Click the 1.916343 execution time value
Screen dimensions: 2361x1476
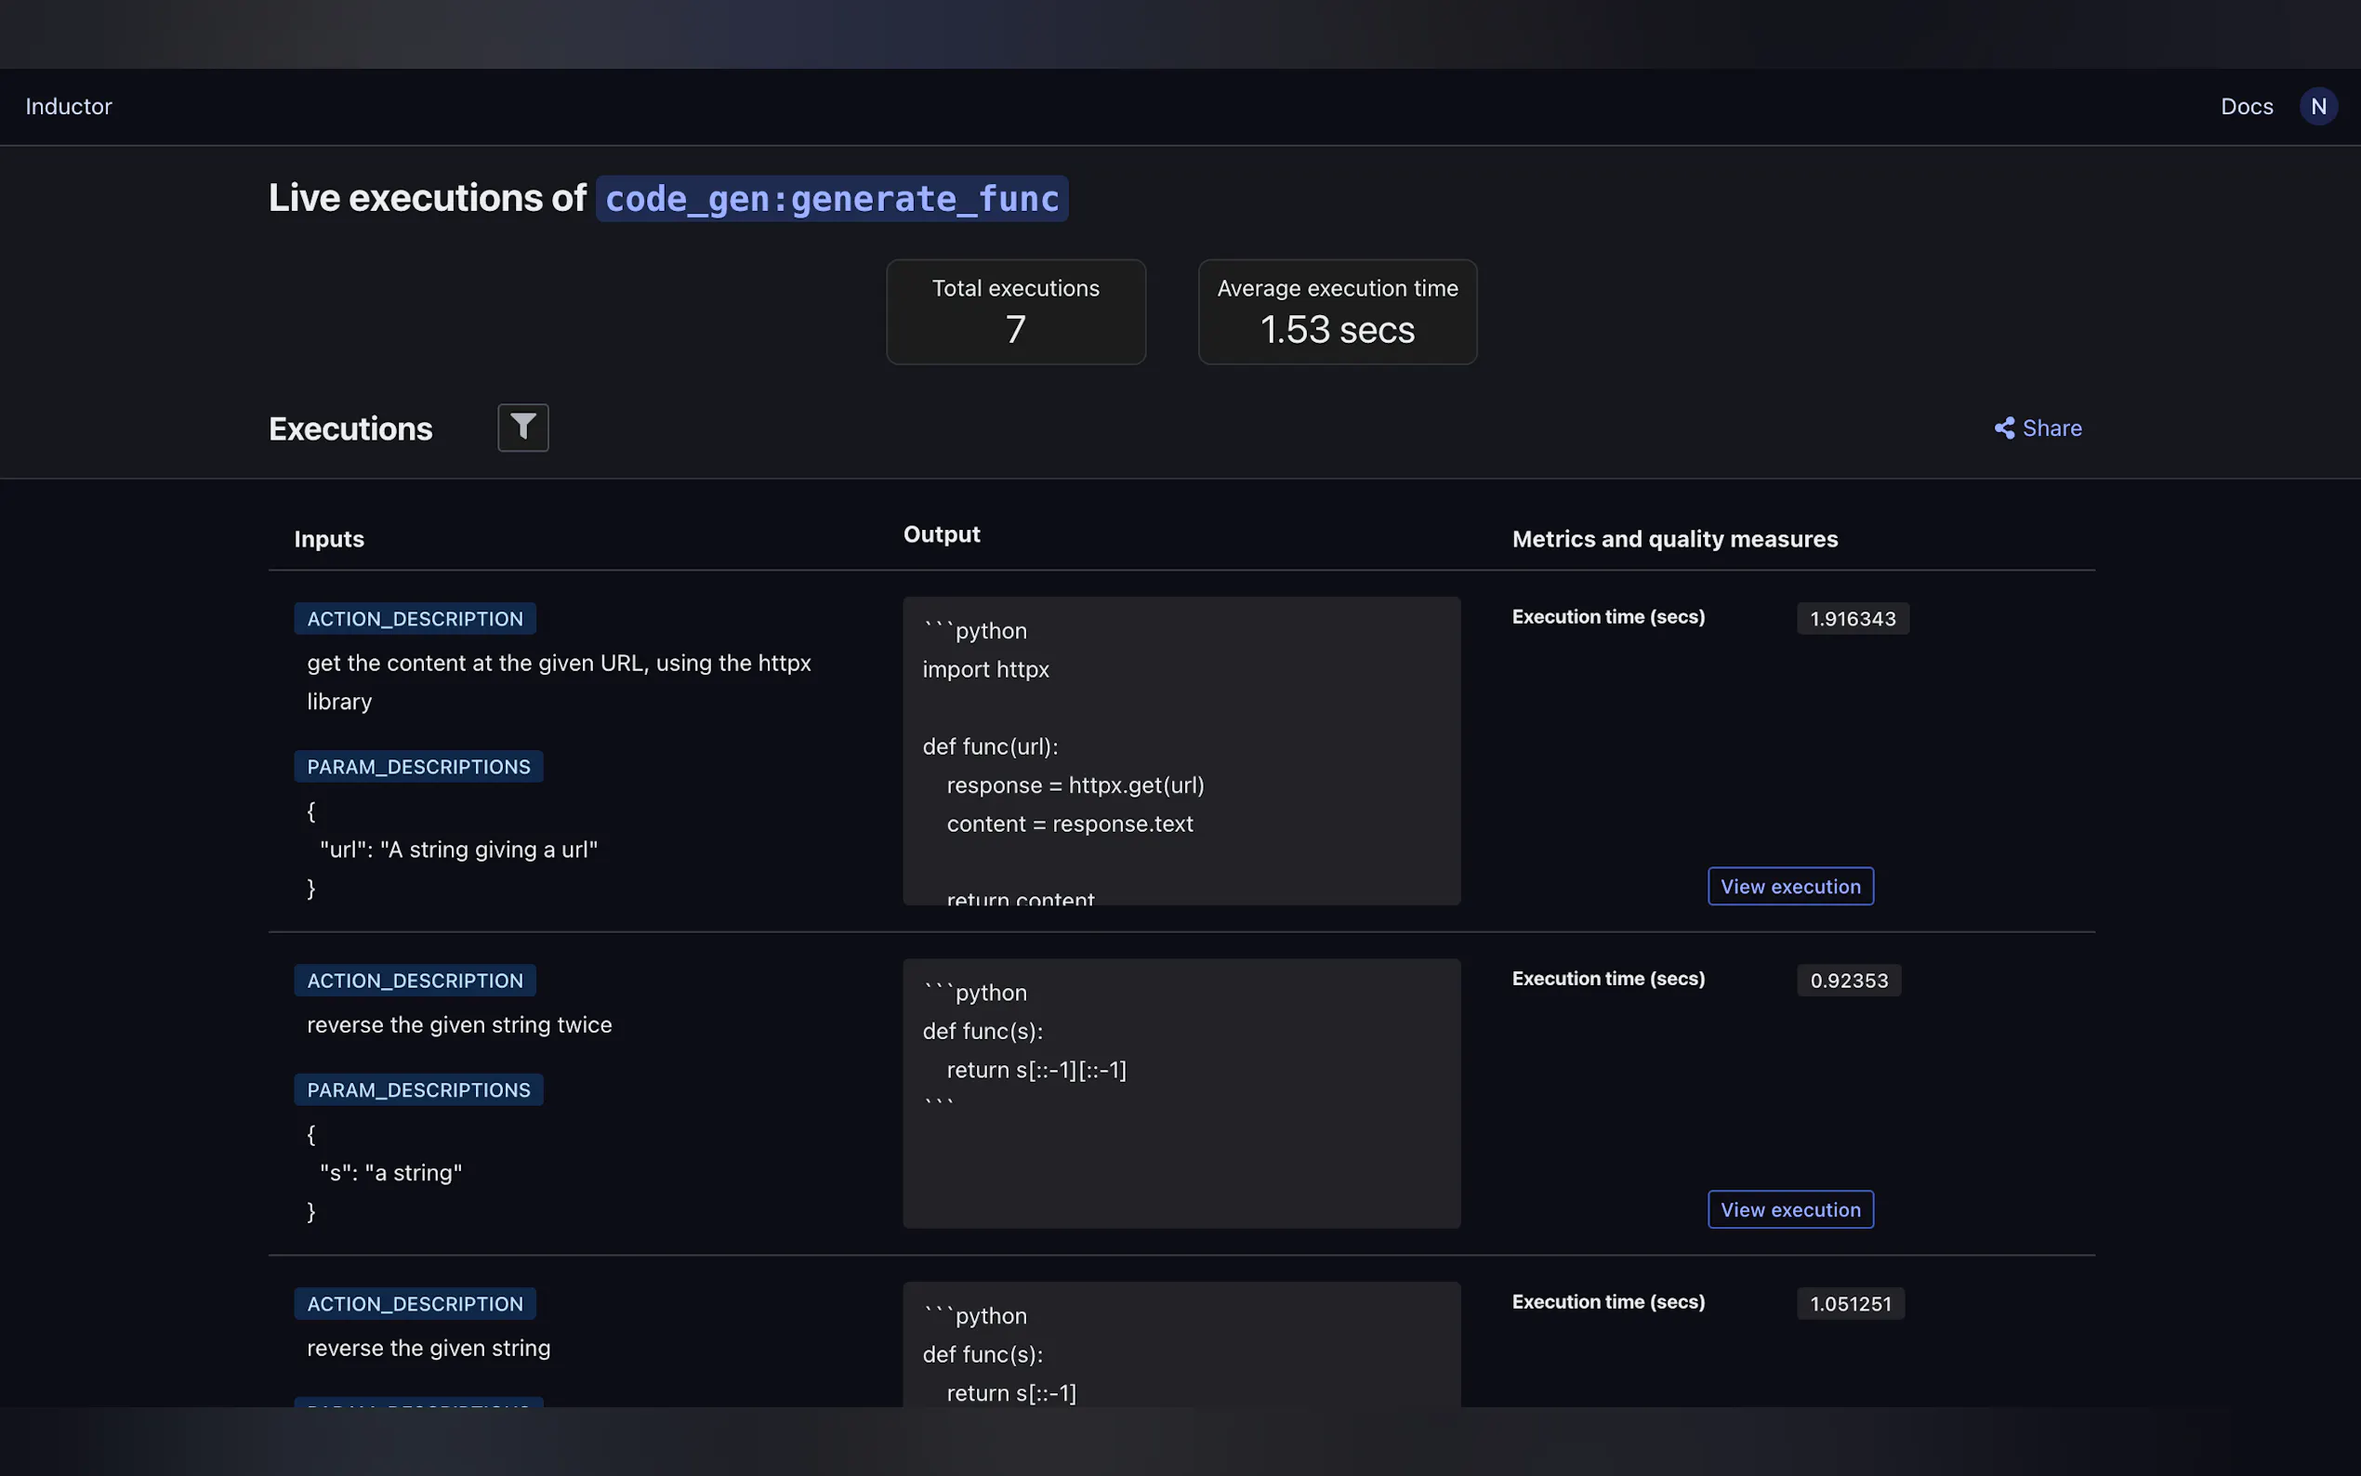[x=1852, y=619]
